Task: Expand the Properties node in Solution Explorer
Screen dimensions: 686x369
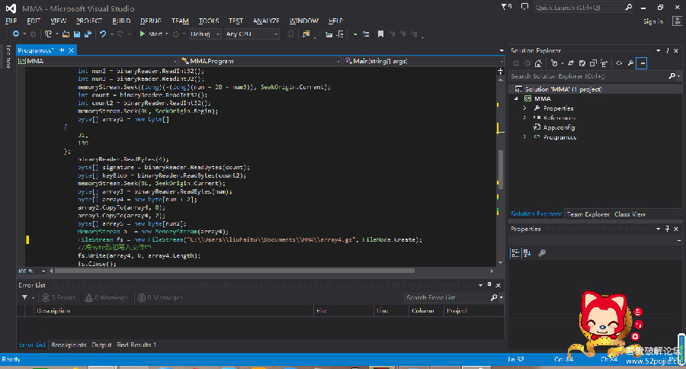Action: click(x=524, y=108)
